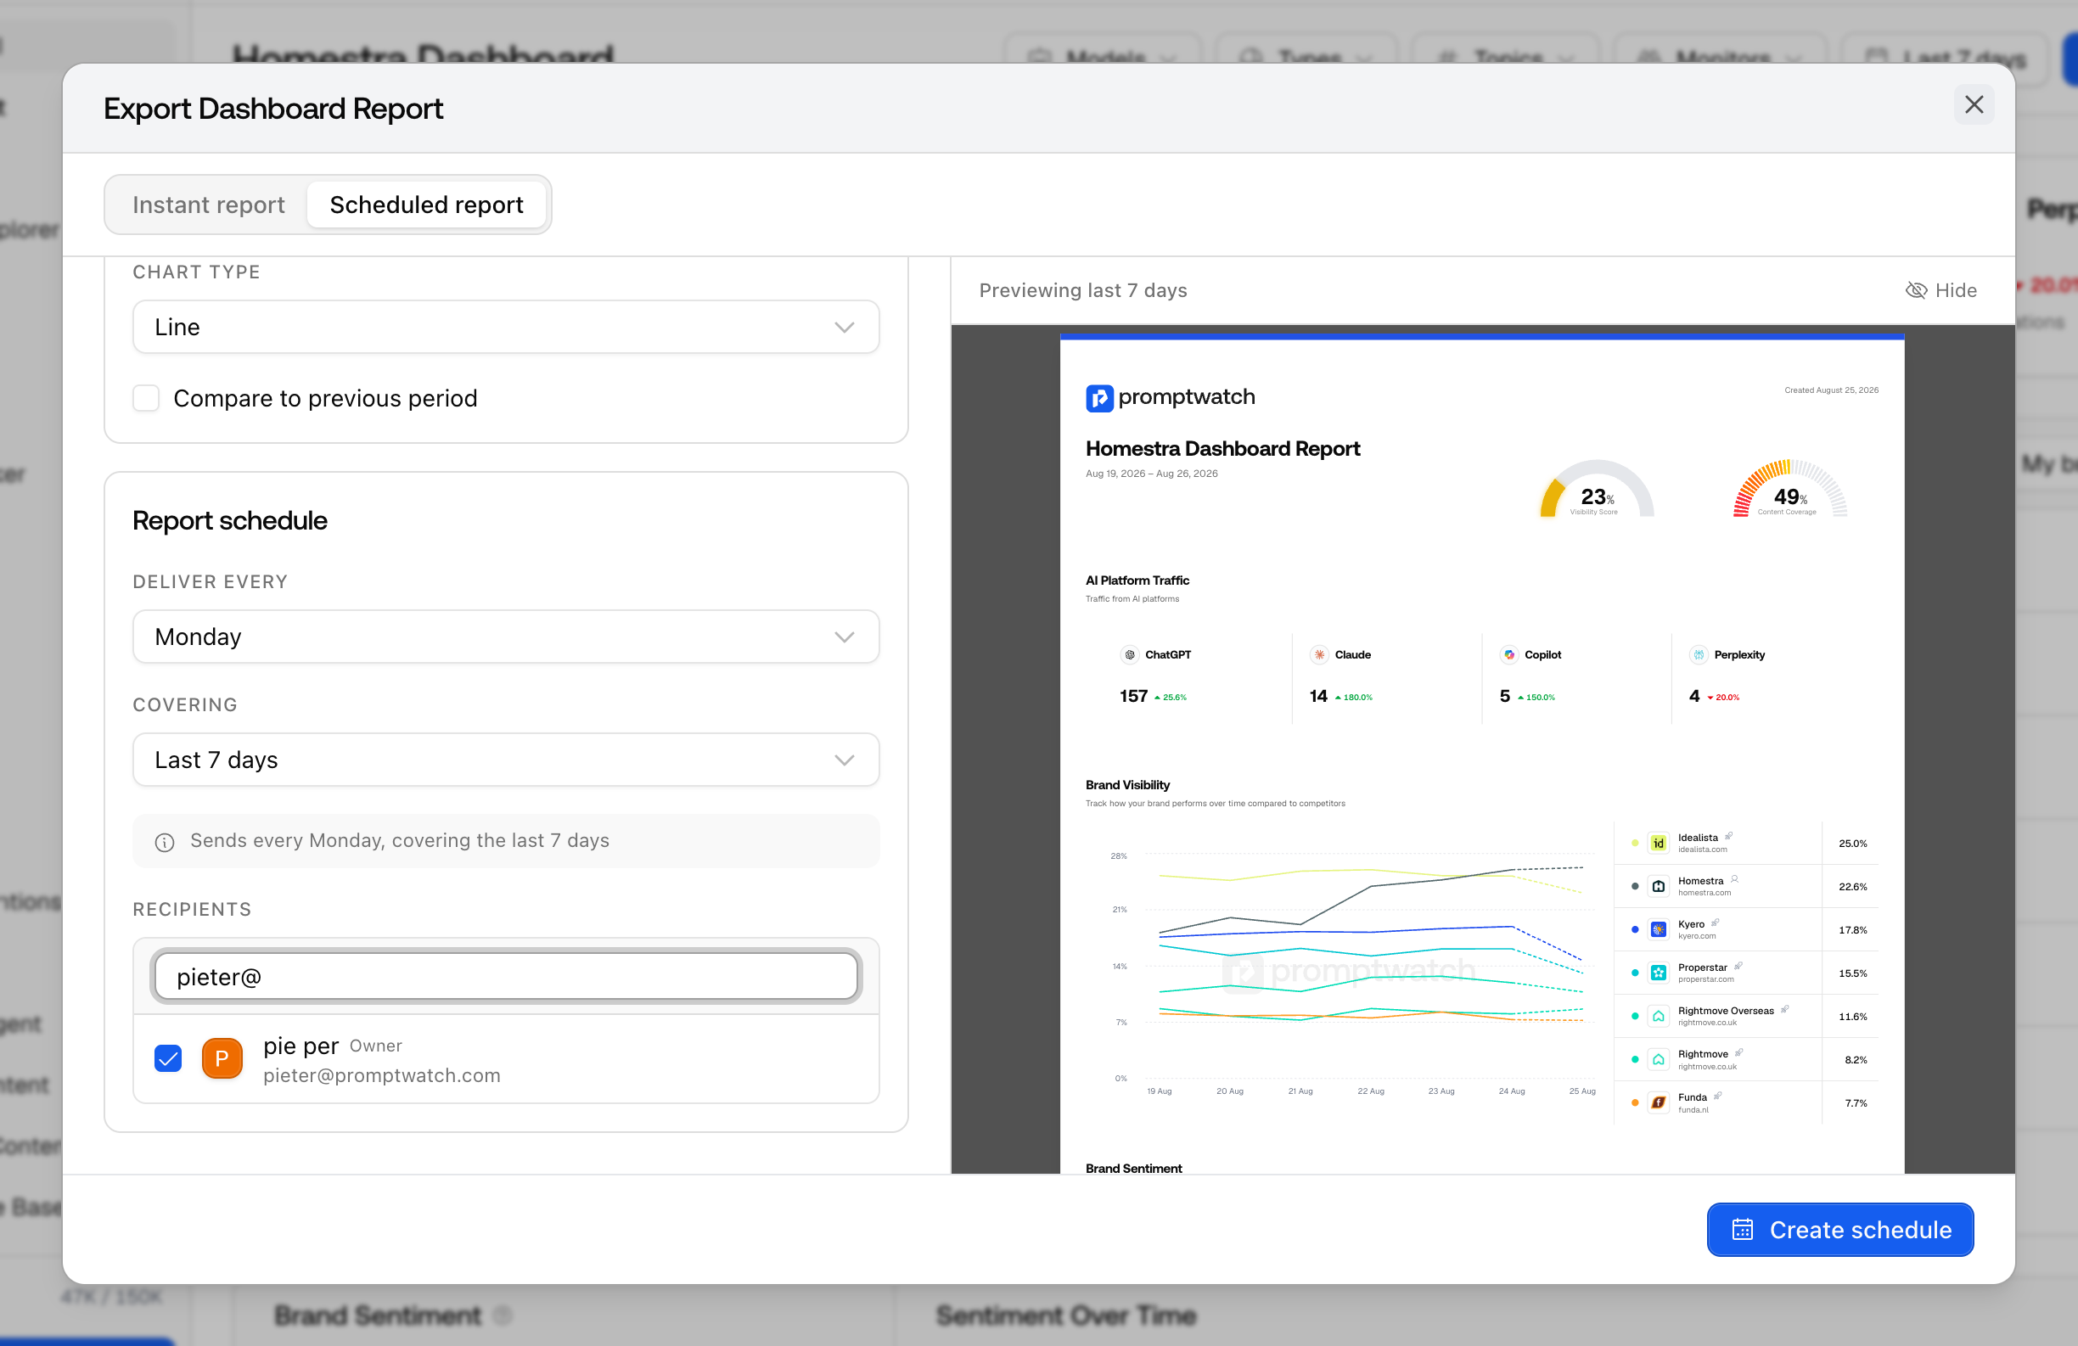Click the Idealista logo in brand list
This screenshot has width=2078, height=1346.
click(1658, 844)
